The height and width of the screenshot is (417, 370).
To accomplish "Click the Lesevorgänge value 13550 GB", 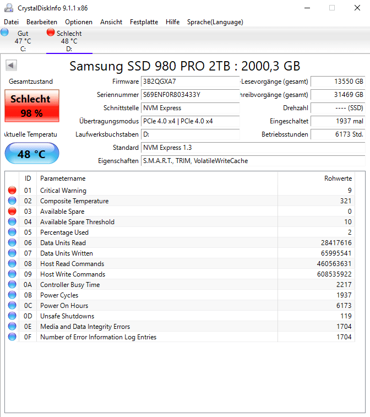I will tap(338, 82).
